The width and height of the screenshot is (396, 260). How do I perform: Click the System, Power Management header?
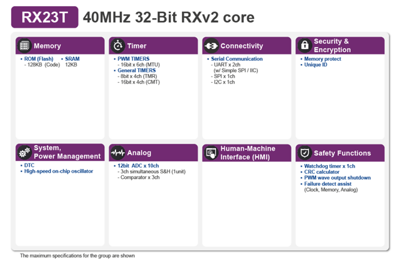(67, 152)
